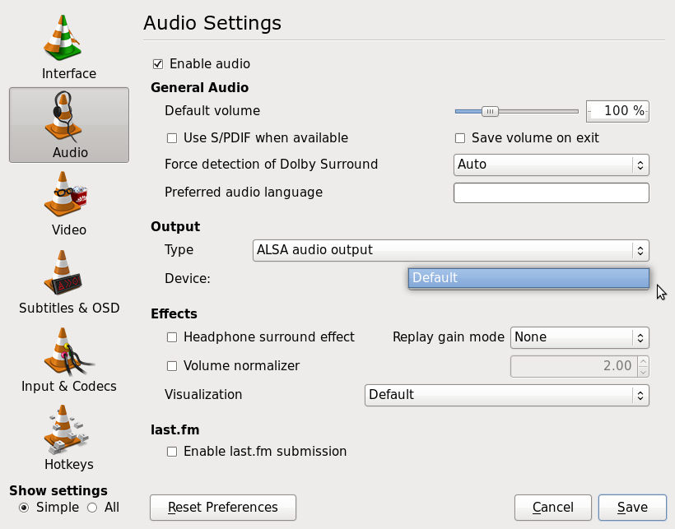Image resolution: width=675 pixels, height=529 pixels.
Task: Open the Input & Codecs cone icon
Action: click(x=68, y=350)
